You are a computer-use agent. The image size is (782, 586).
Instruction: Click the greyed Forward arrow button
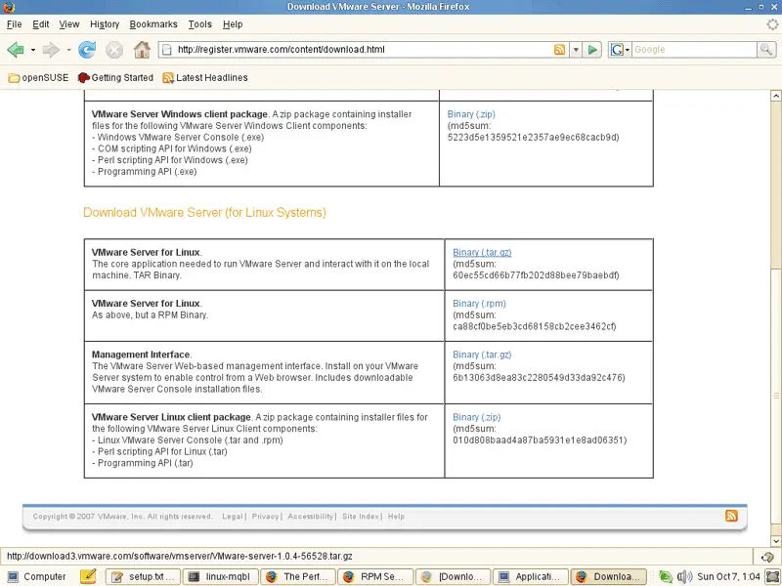tap(51, 50)
